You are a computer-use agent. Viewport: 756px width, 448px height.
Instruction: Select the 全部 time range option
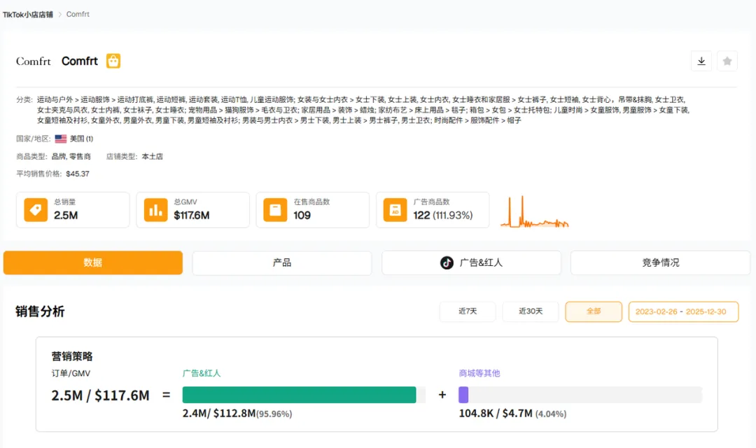tap(594, 311)
